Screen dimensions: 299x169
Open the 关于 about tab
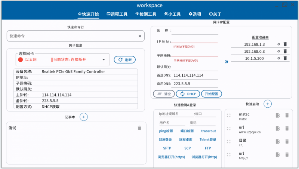click(x=215, y=14)
